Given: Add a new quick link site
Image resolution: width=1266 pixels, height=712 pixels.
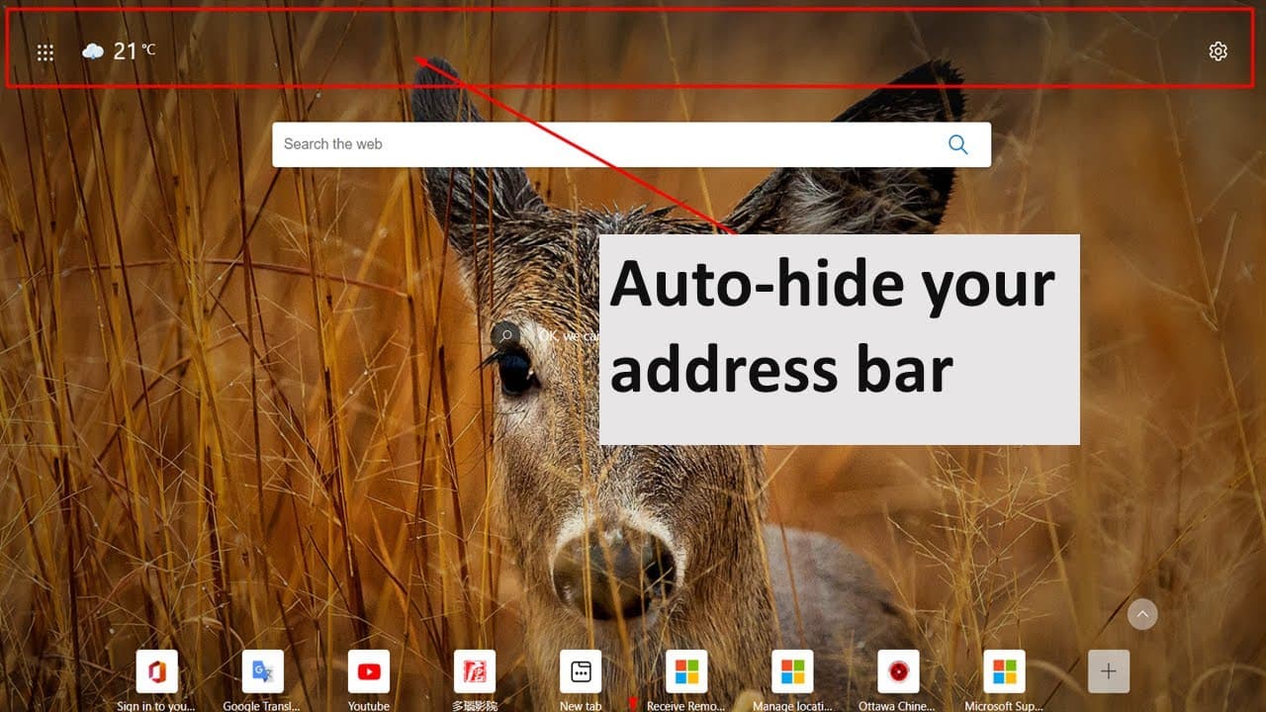Looking at the screenshot, I should tap(1109, 671).
